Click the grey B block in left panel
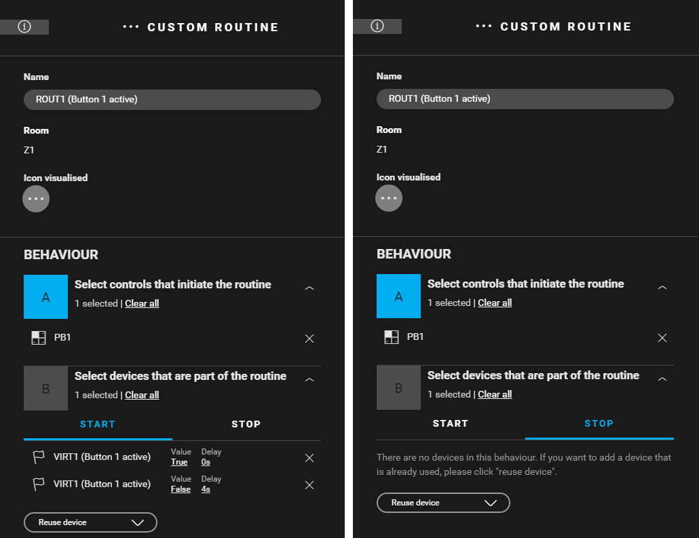Image resolution: width=699 pixels, height=538 pixels. (45, 388)
